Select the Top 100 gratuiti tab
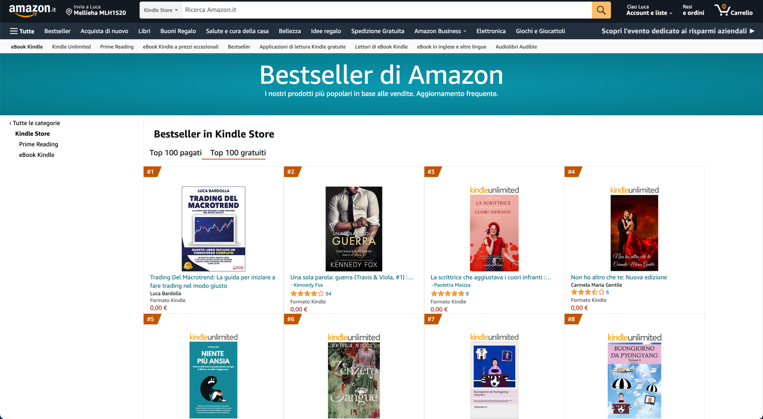Viewport: 763px width, 419px height. point(238,153)
